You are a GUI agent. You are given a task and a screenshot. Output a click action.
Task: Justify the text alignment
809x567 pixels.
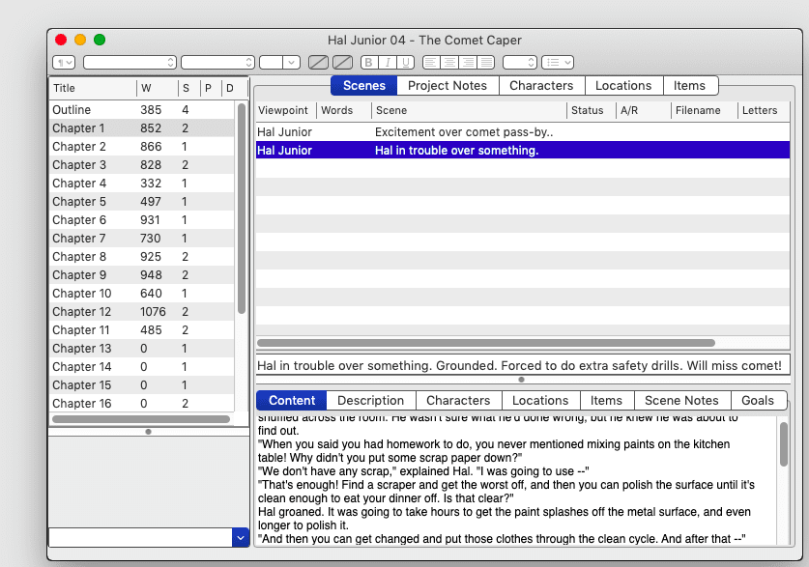(487, 62)
